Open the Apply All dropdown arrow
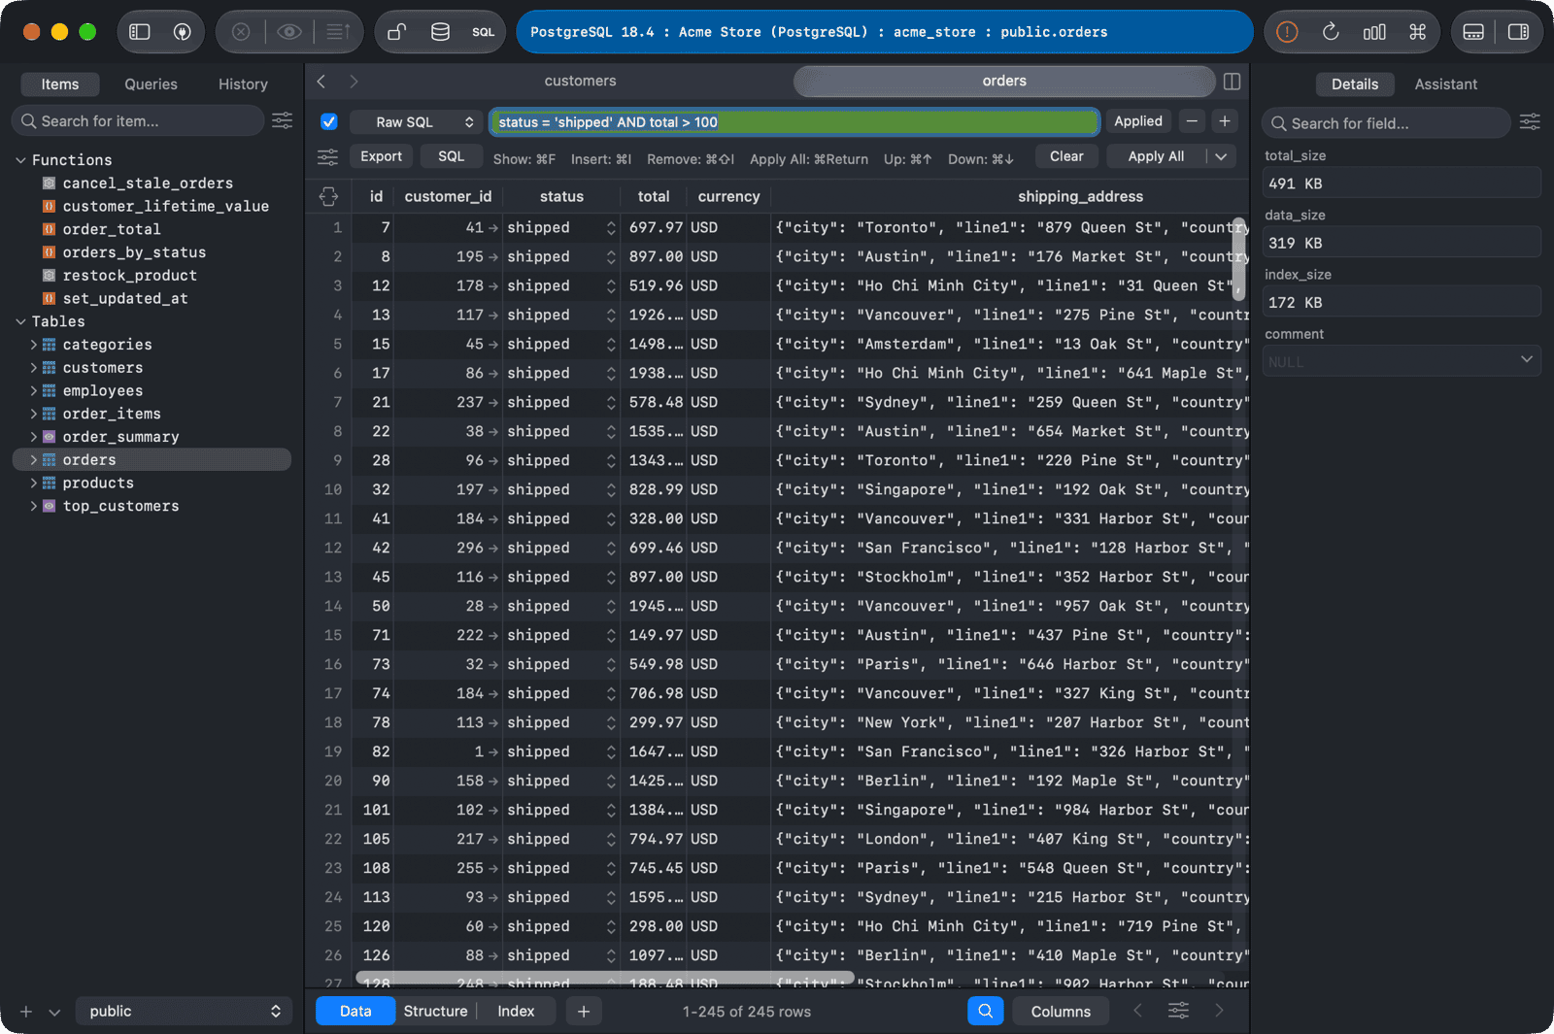This screenshot has width=1554, height=1034. [x=1221, y=156]
